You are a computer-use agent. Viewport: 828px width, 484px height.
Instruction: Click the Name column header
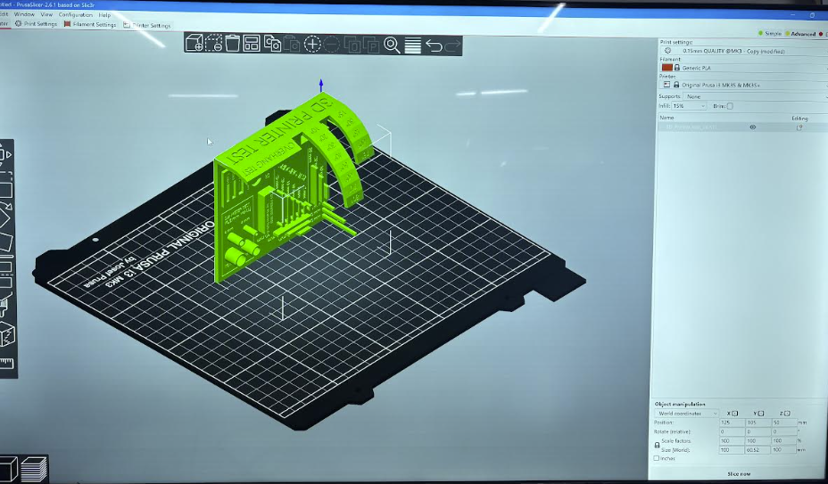click(667, 118)
